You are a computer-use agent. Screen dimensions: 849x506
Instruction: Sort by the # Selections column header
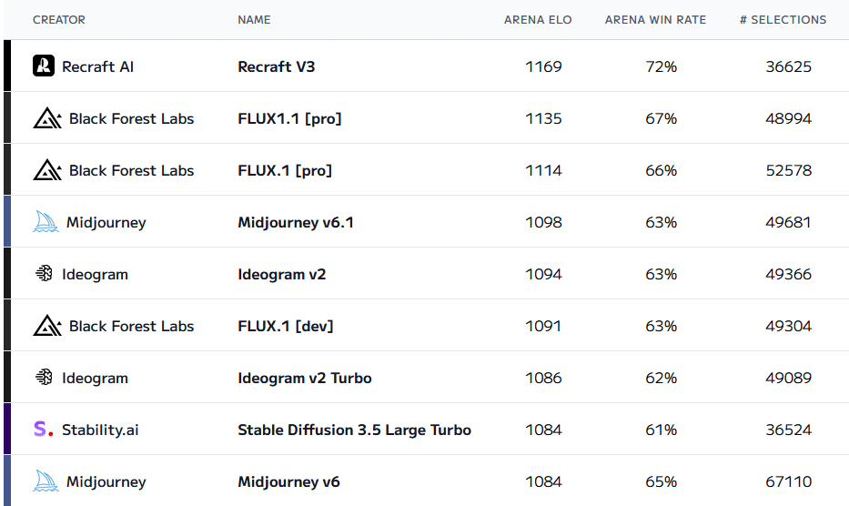pyautogui.click(x=783, y=20)
